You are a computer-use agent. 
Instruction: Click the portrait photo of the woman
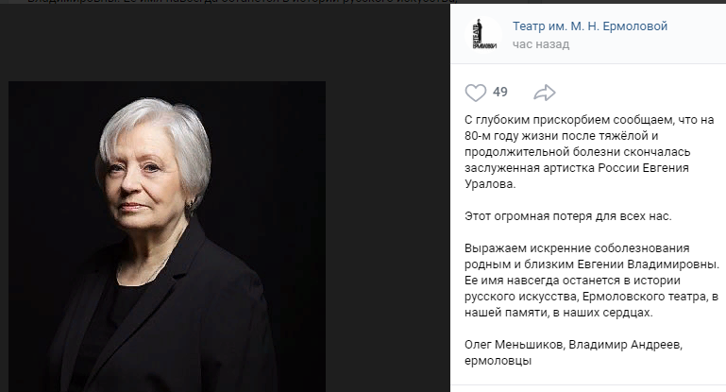(x=167, y=236)
